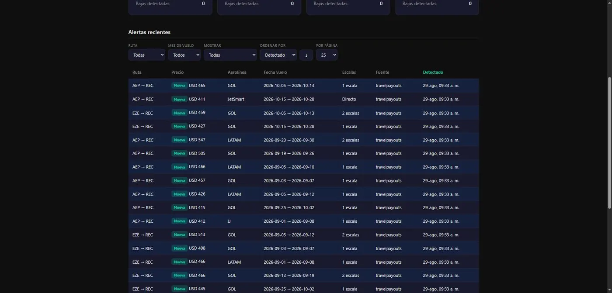
Task: Click the USD 427 price cell
Action: click(x=197, y=126)
